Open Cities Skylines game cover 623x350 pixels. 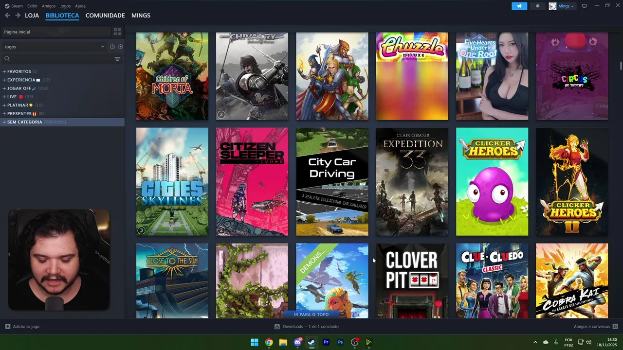click(172, 182)
